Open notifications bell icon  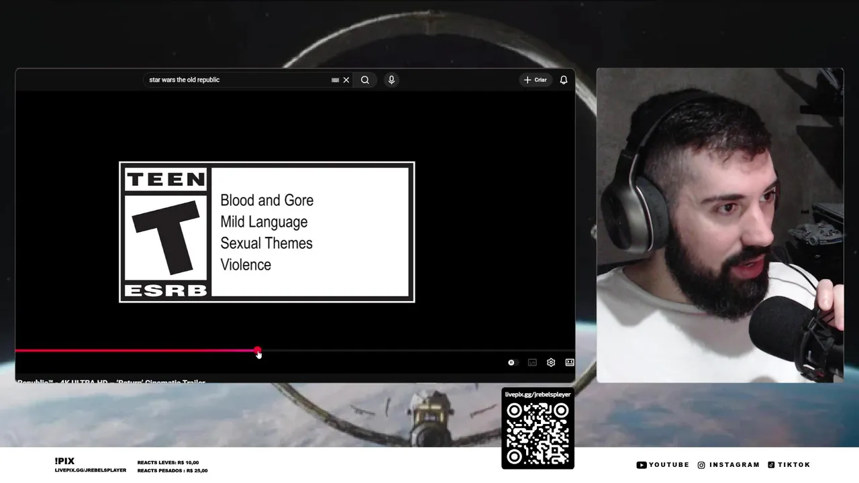pyautogui.click(x=564, y=80)
